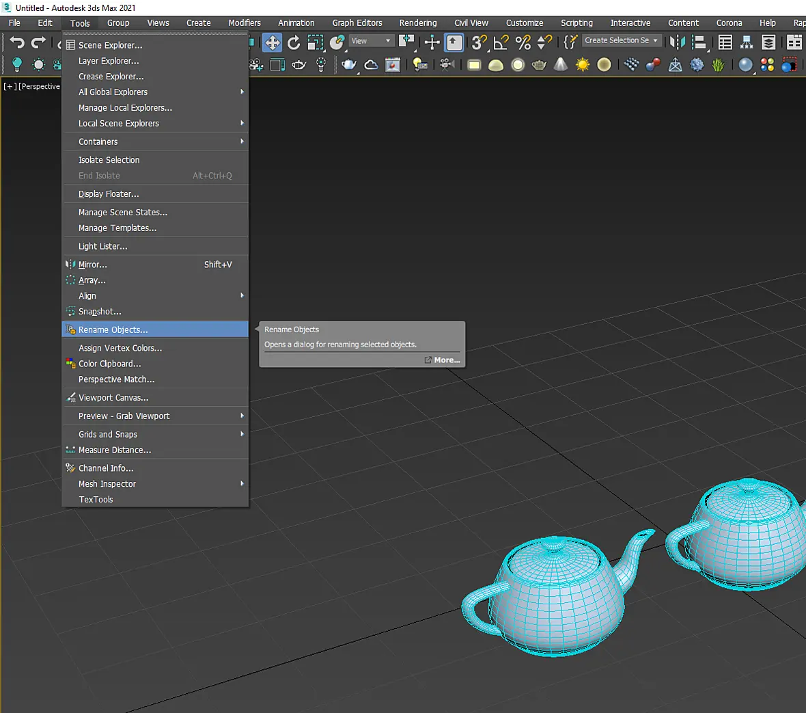Click the blue sphere material icon
This screenshot has width=806, height=713.
click(745, 65)
